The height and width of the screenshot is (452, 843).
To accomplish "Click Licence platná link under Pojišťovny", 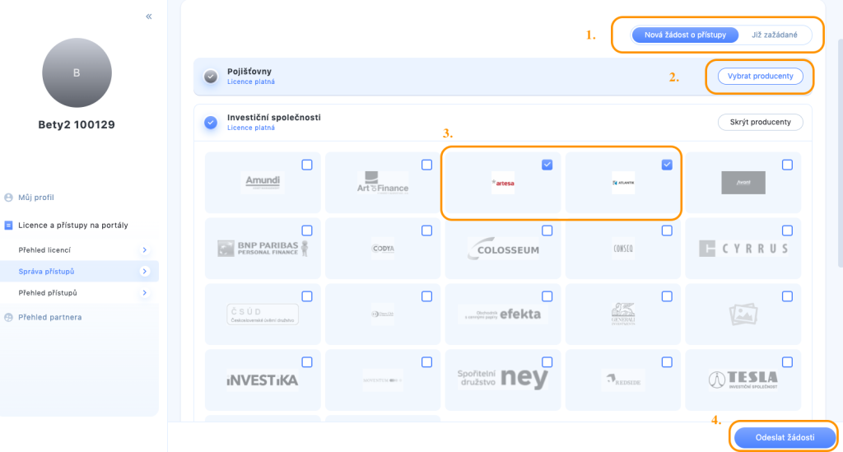I will pyautogui.click(x=251, y=82).
